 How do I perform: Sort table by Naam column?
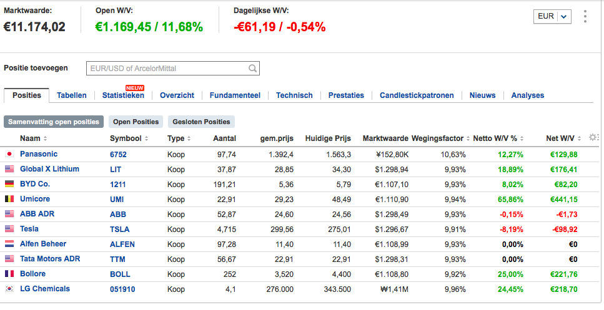click(x=34, y=138)
